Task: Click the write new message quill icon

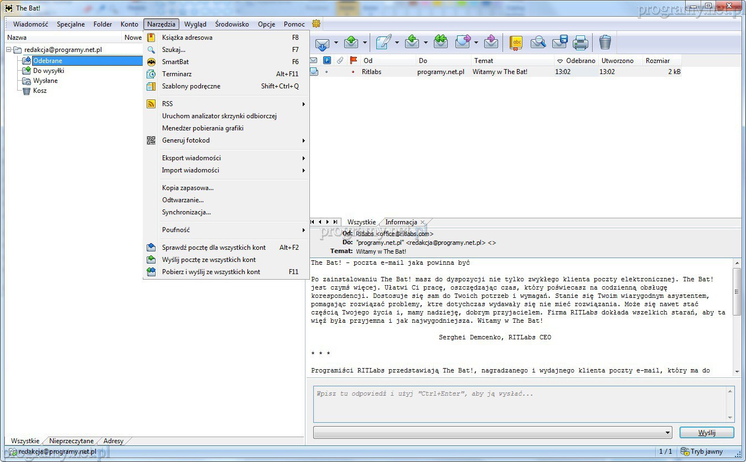Action: pyautogui.click(x=384, y=42)
